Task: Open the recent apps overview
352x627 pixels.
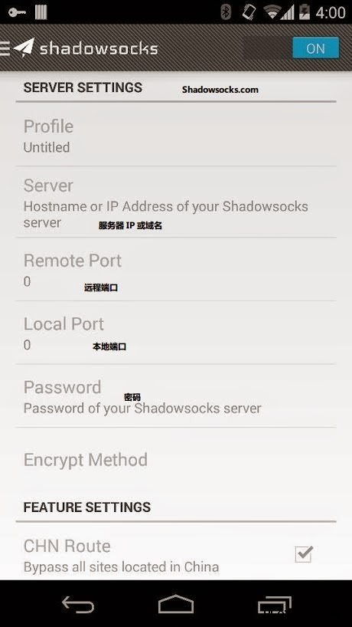Action: coord(274,604)
